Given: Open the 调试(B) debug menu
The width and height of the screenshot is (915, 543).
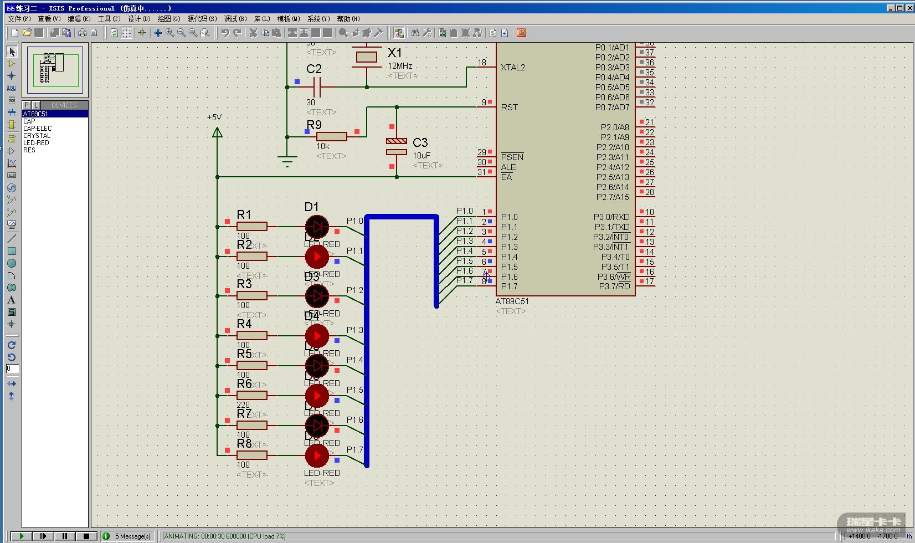Looking at the screenshot, I should click(235, 19).
